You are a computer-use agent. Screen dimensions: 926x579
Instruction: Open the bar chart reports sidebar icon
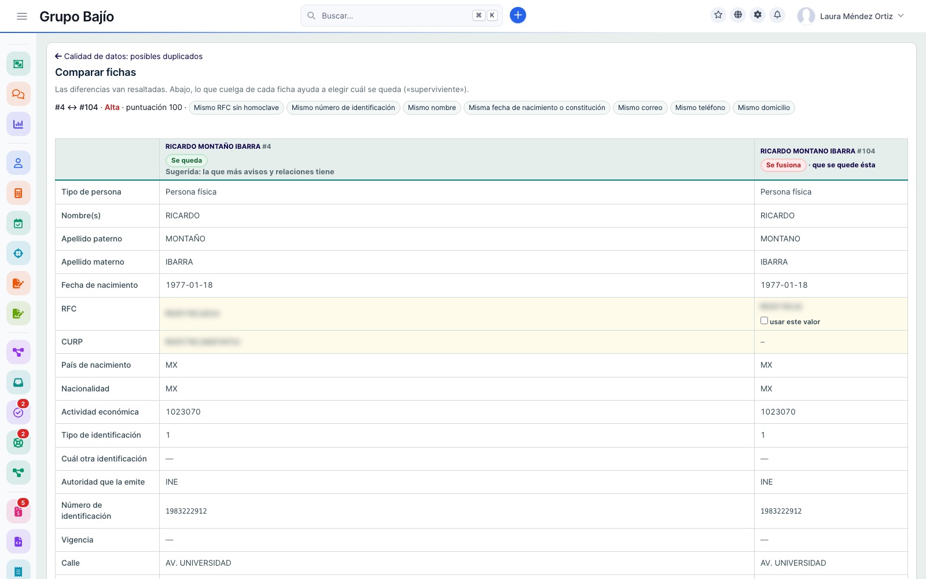pos(19,124)
